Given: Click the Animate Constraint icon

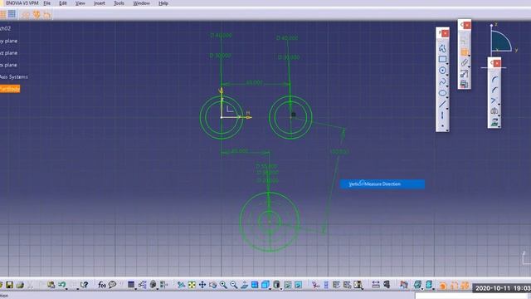Looking at the screenshot, I should click(x=465, y=74).
